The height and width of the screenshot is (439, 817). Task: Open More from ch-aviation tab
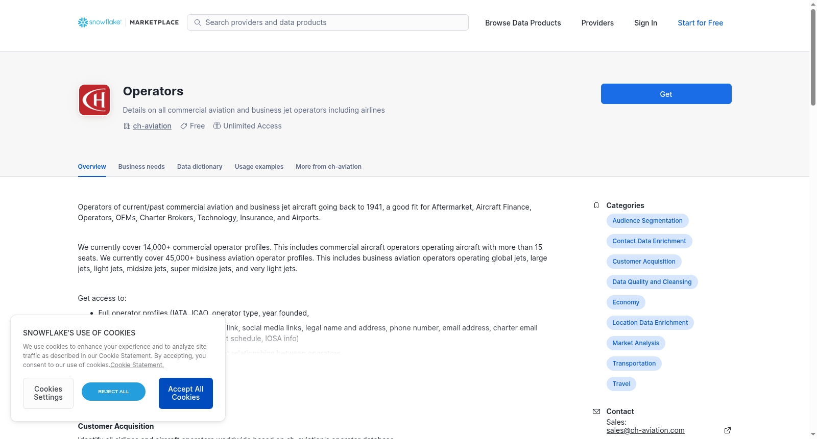tap(328, 167)
